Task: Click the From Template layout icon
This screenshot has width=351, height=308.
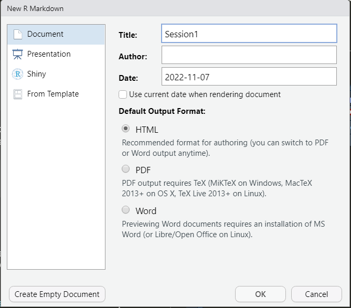Action: pyautogui.click(x=18, y=94)
